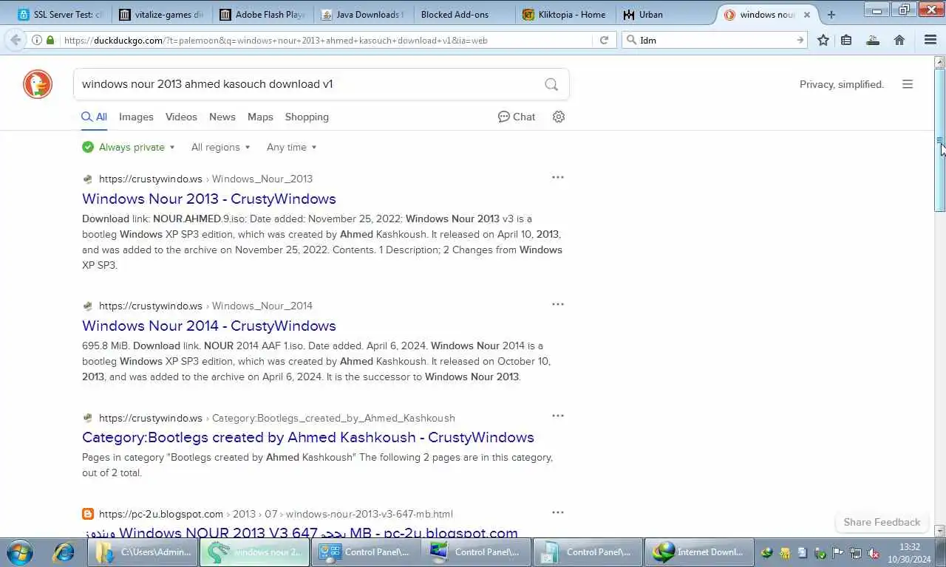Image resolution: width=946 pixels, height=567 pixels.
Task: Open network status tray icon
Action: coord(856,552)
